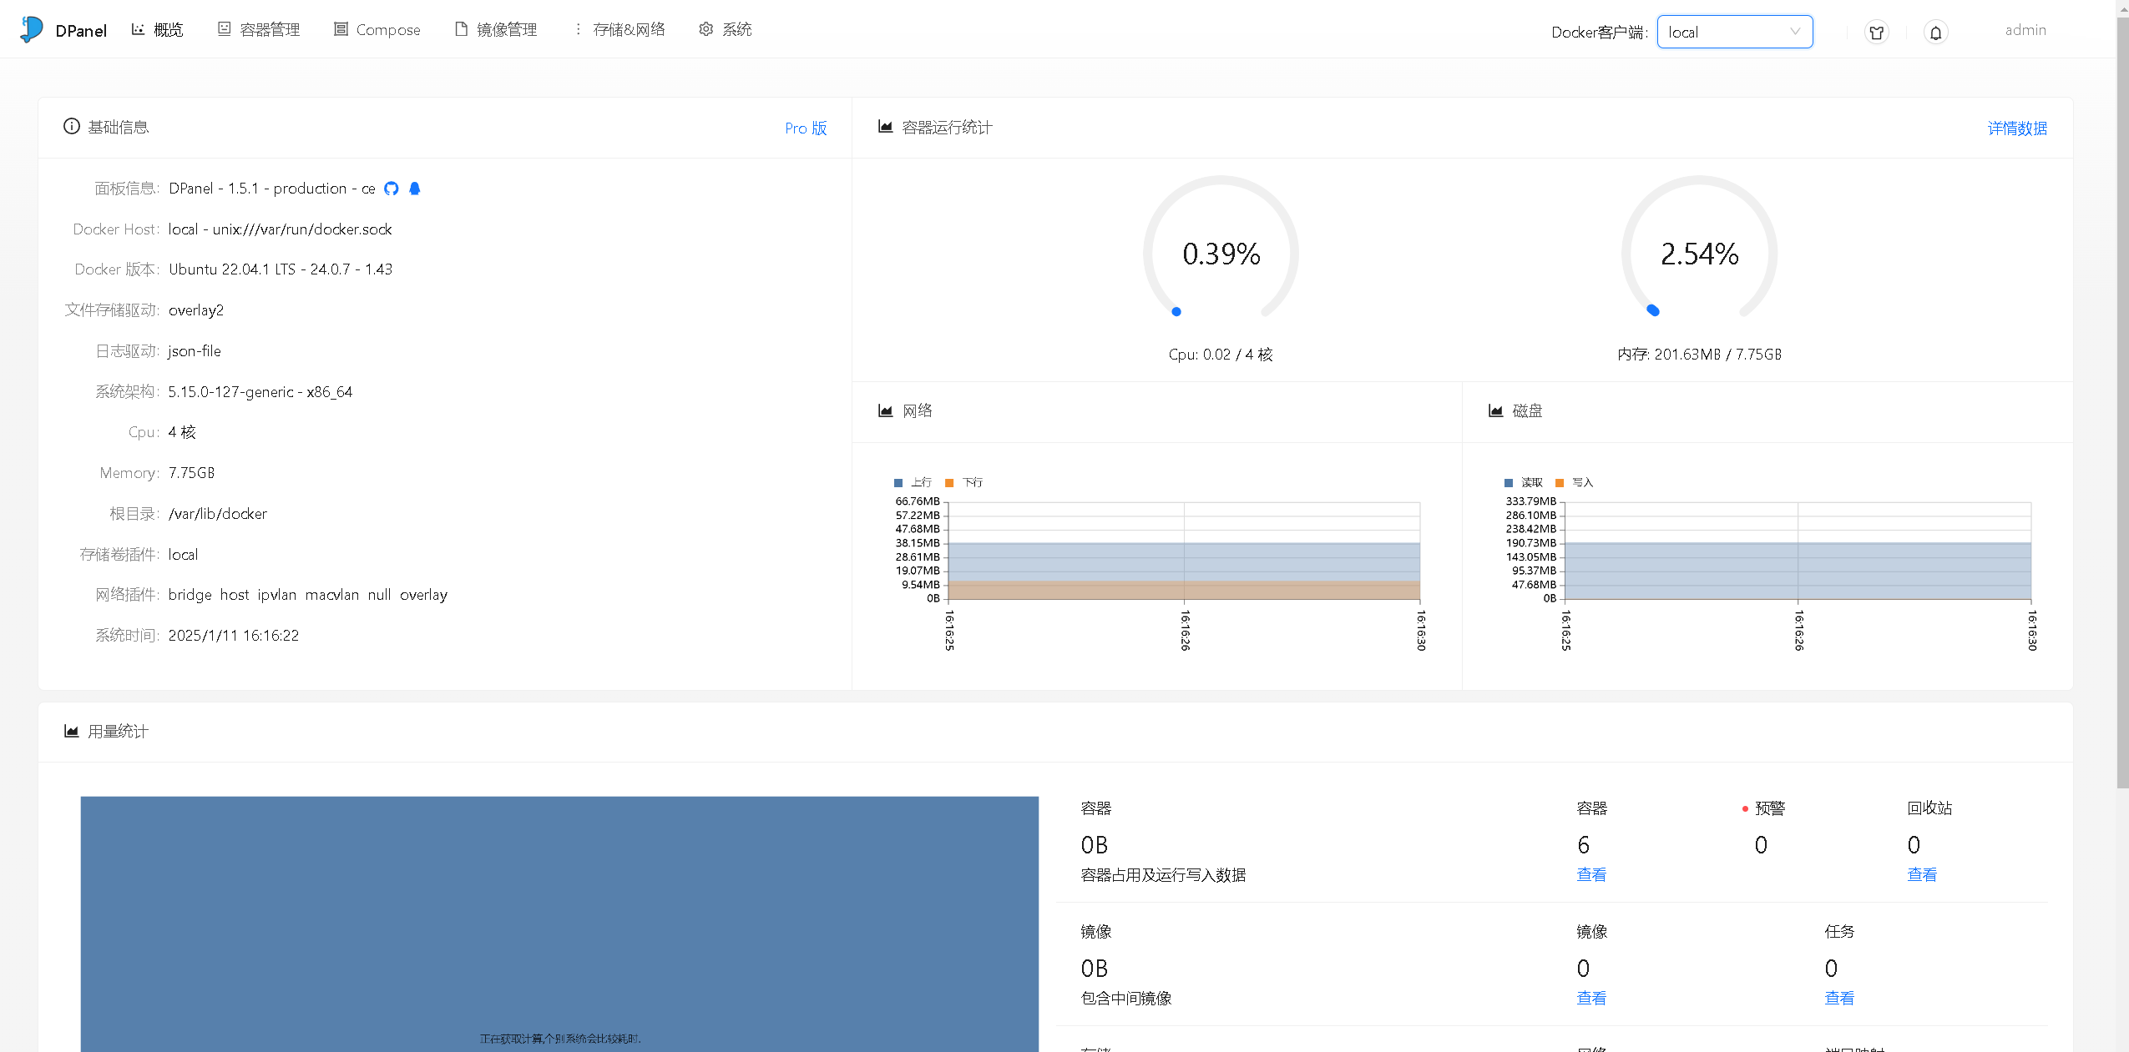Screen dimensions: 2129x1052
Task: Click the t-shirt theme icon in top bar
Action: (1877, 32)
